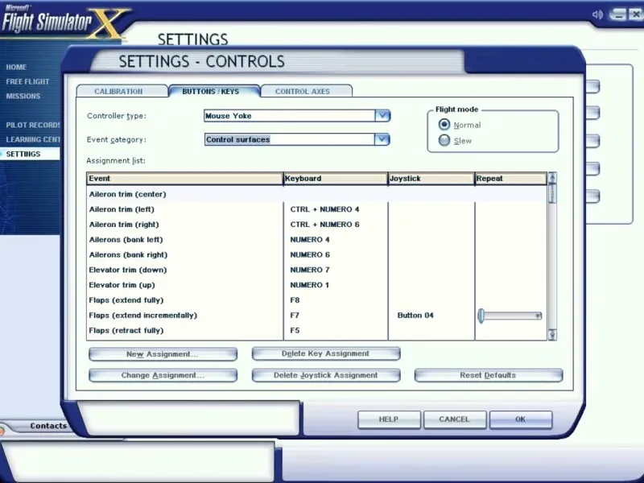Click Delete Joystick Assignment button
The height and width of the screenshot is (483, 644).
pos(326,375)
